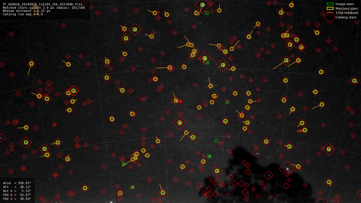Click the red plus center marker

tap(181, 101)
